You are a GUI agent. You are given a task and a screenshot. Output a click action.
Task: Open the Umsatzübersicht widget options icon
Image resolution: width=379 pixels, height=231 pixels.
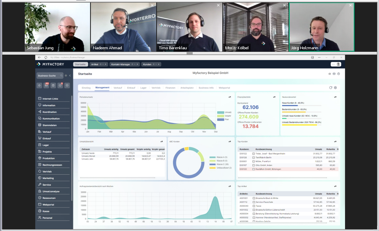point(162,141)
